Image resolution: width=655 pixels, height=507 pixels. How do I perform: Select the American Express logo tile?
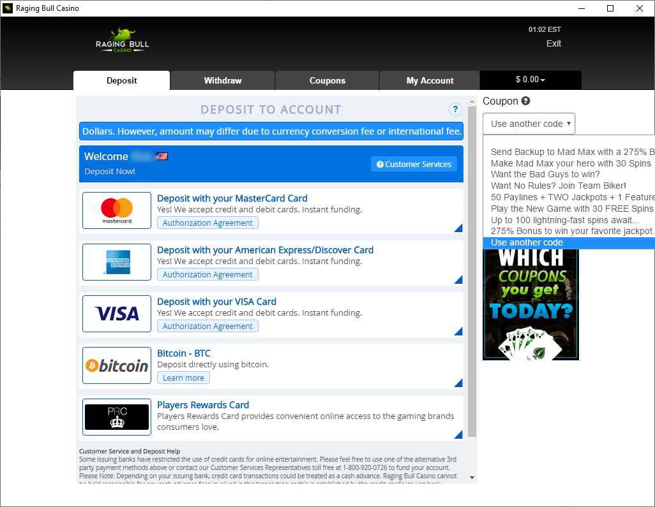117,262
